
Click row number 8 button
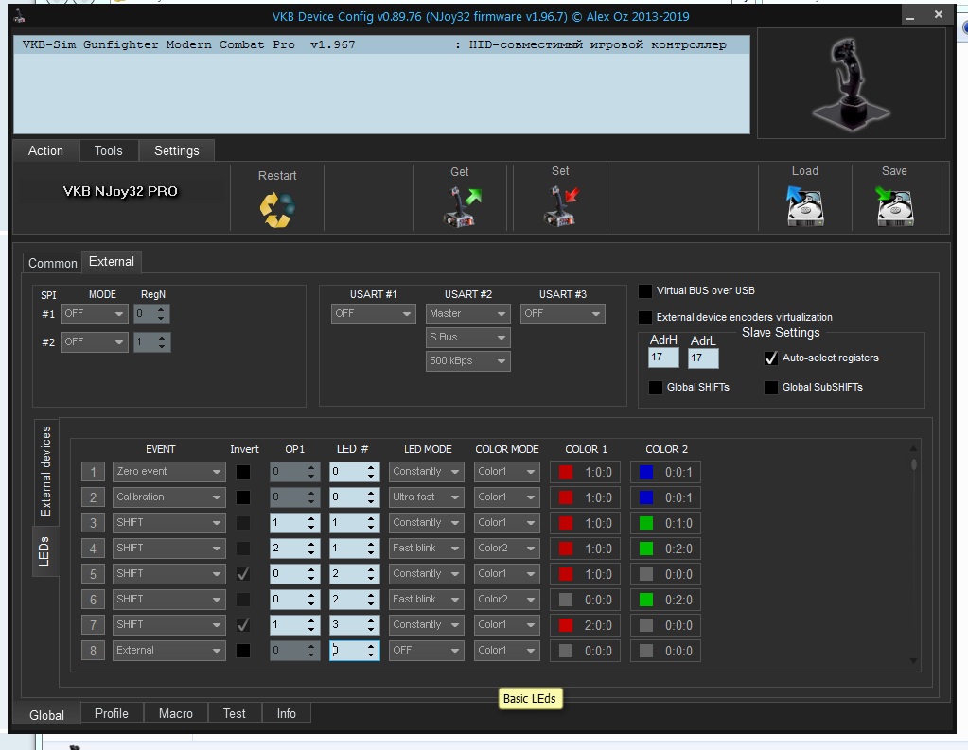(94, 651)
